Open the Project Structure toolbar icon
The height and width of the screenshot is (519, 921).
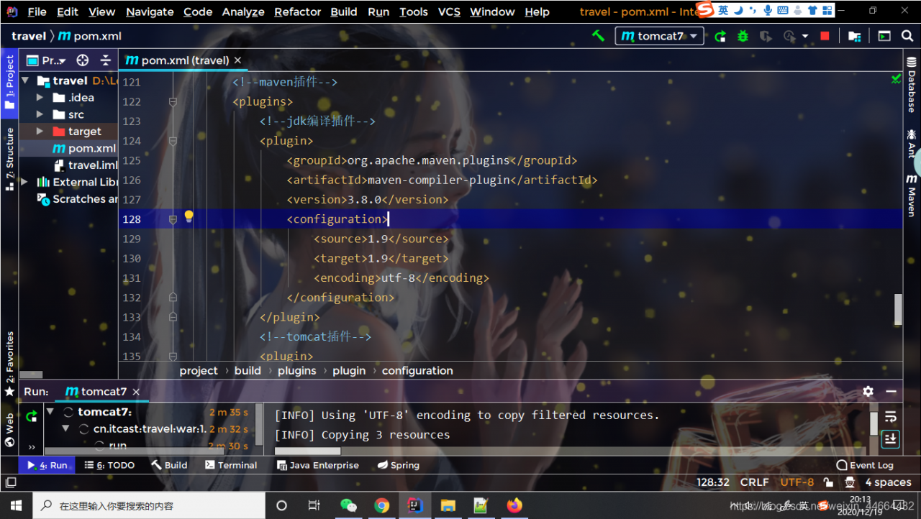(x=854, y=36)
